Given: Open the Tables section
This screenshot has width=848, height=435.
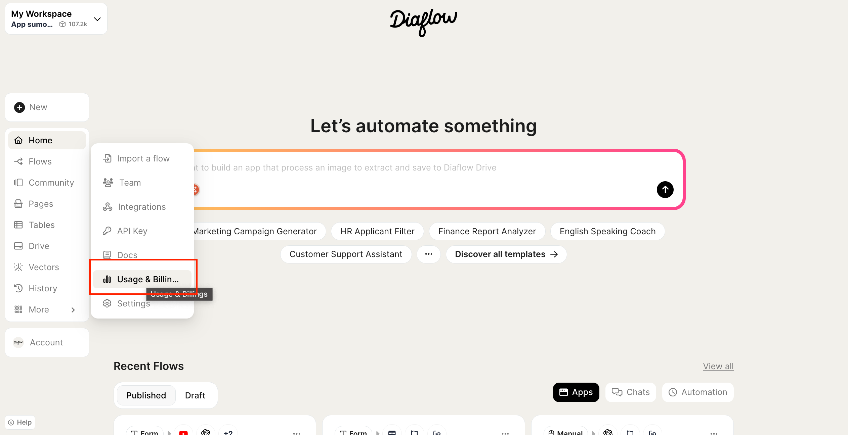Looking at the screenshot, I should pos(41,225).
